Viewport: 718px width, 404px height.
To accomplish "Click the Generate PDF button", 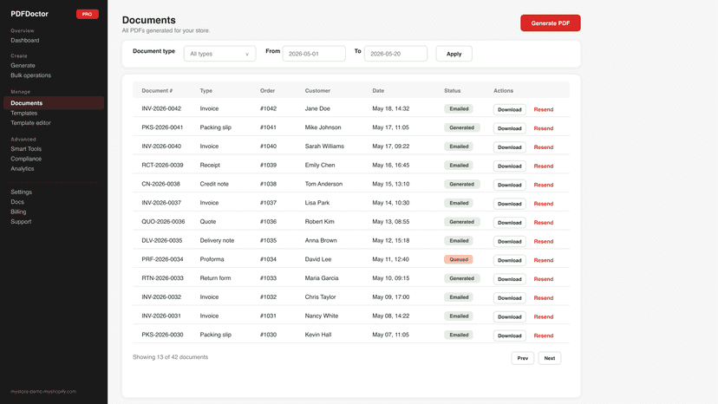I will click(x=551, y=23).
